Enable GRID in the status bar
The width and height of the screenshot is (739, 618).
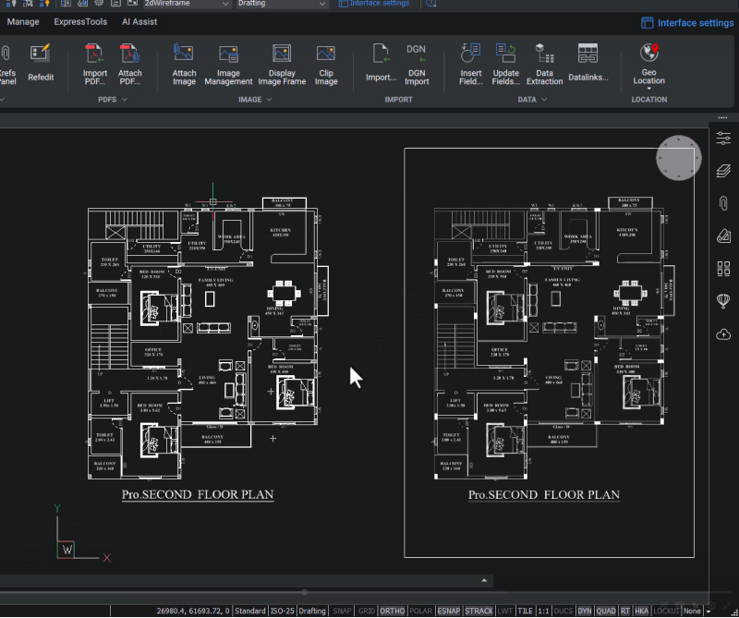coord(366,611)
